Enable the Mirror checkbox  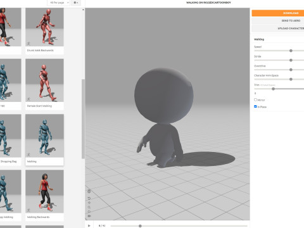pos(255,99)
